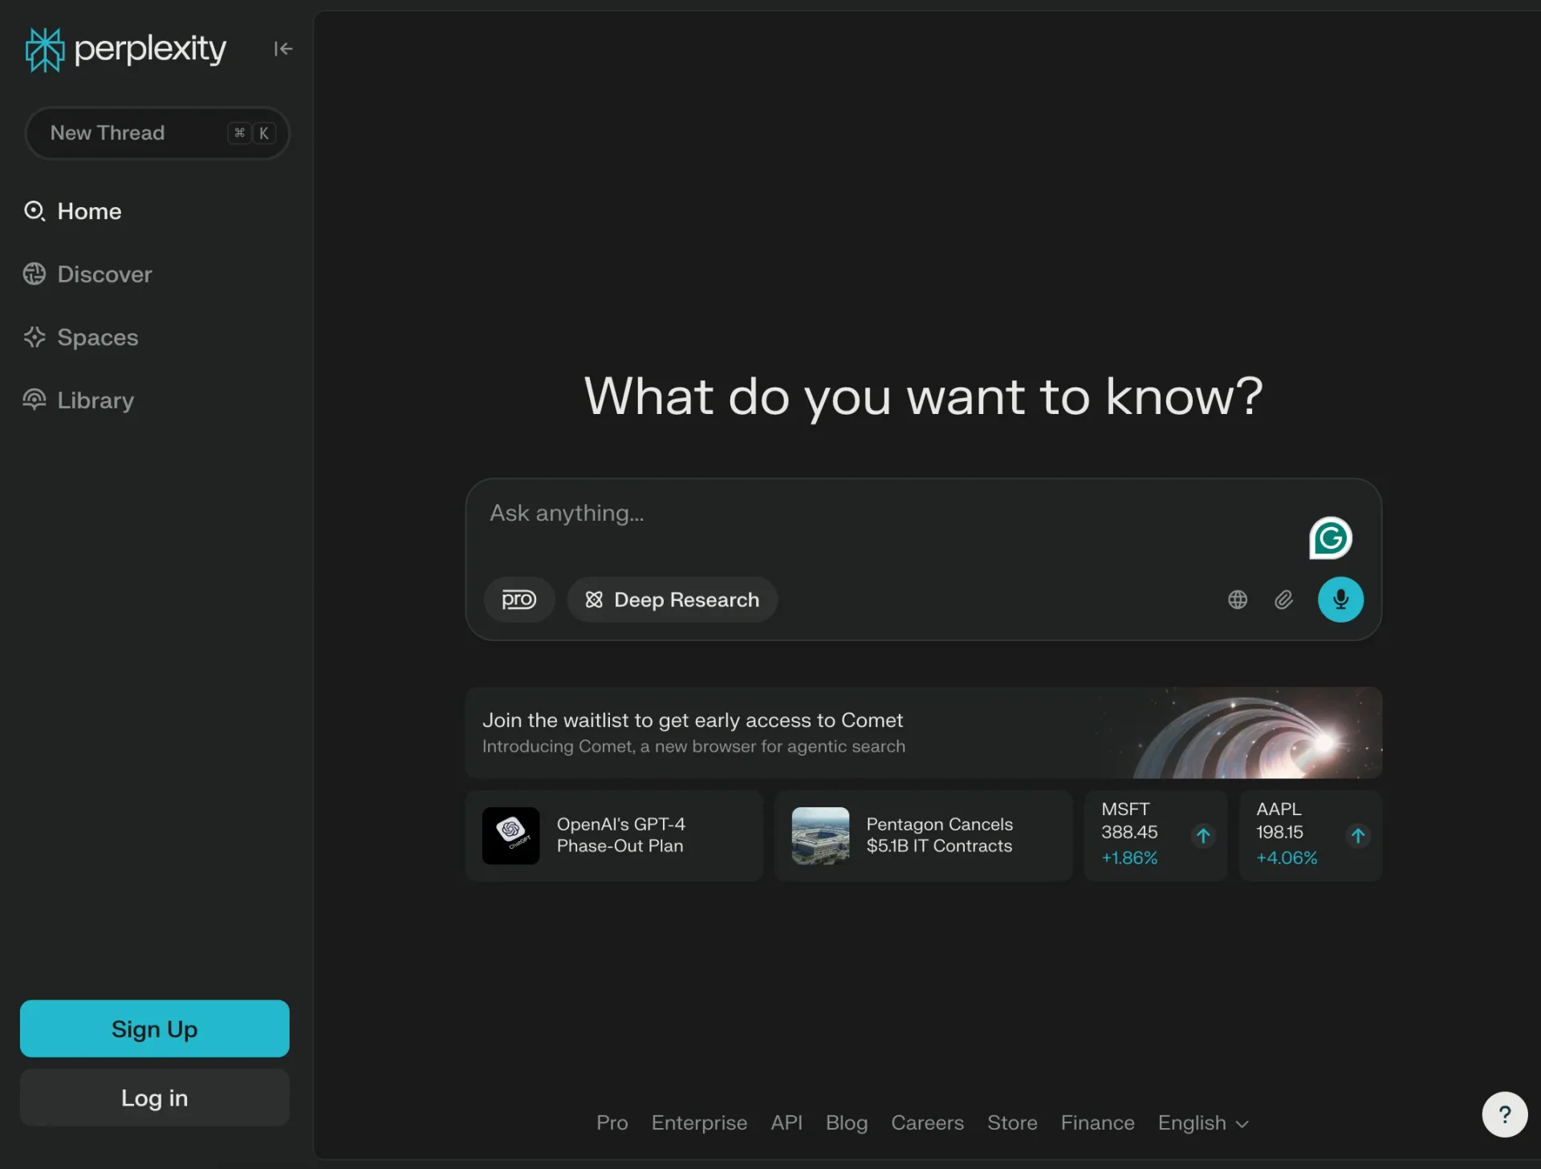This screenshot has width=1541, height=1169.
Task: Open help with the question mark icon
Action: coord(1505,1114)
